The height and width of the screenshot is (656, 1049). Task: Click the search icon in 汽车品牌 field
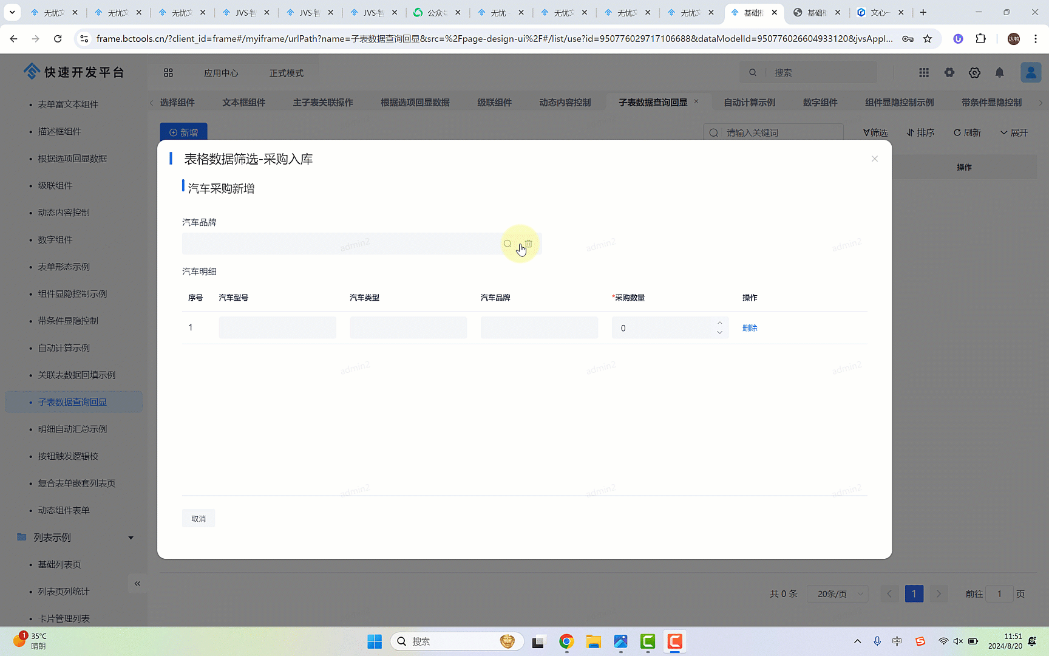click(508, 244)
